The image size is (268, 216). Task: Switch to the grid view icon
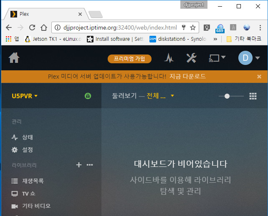click(x=253, y=96)
